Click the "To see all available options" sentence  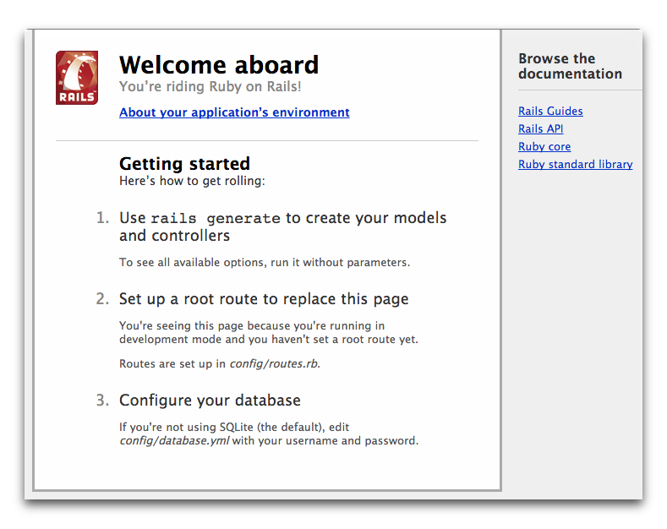(x=264, y=262)
